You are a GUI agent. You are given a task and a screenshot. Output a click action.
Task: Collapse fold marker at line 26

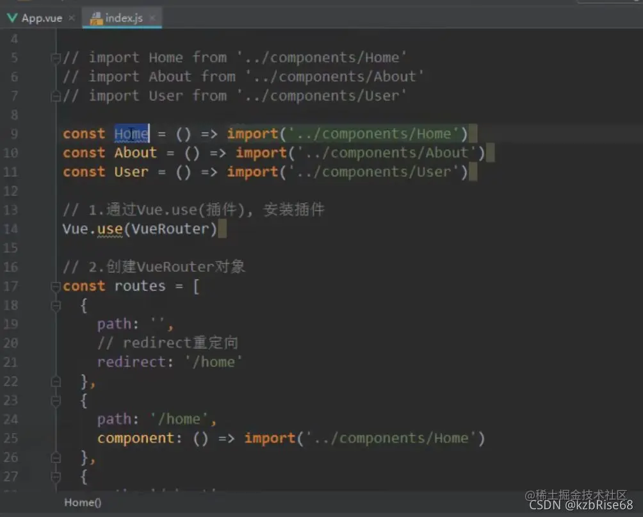point(56,458)
